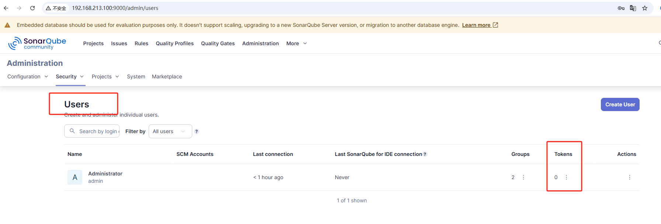Click the Administrator avatar thumbnail
The image size is (661, 224).
[75, 177]
